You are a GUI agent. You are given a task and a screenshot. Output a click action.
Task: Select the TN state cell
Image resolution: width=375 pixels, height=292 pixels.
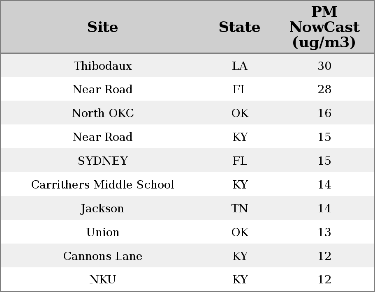point(240,209)
